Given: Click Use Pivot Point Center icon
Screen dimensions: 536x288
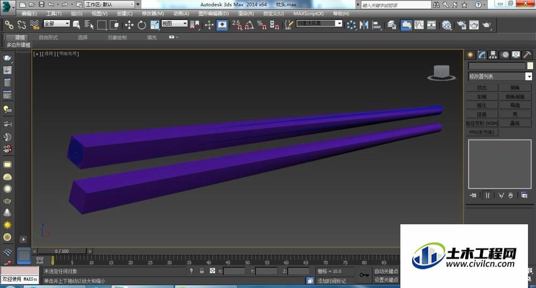Looking at the screenshot, I should (195, 25).
